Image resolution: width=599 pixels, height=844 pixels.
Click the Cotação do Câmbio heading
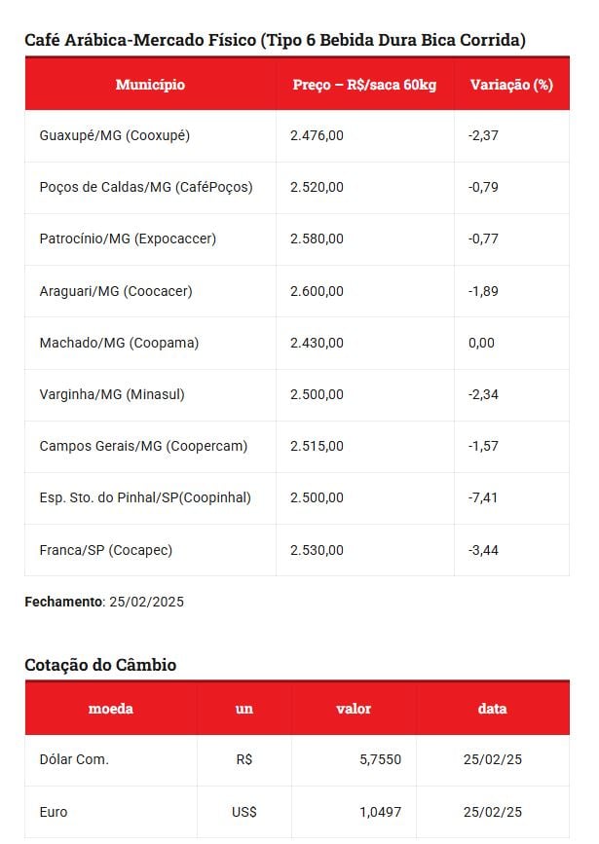(x=100, y=665)
